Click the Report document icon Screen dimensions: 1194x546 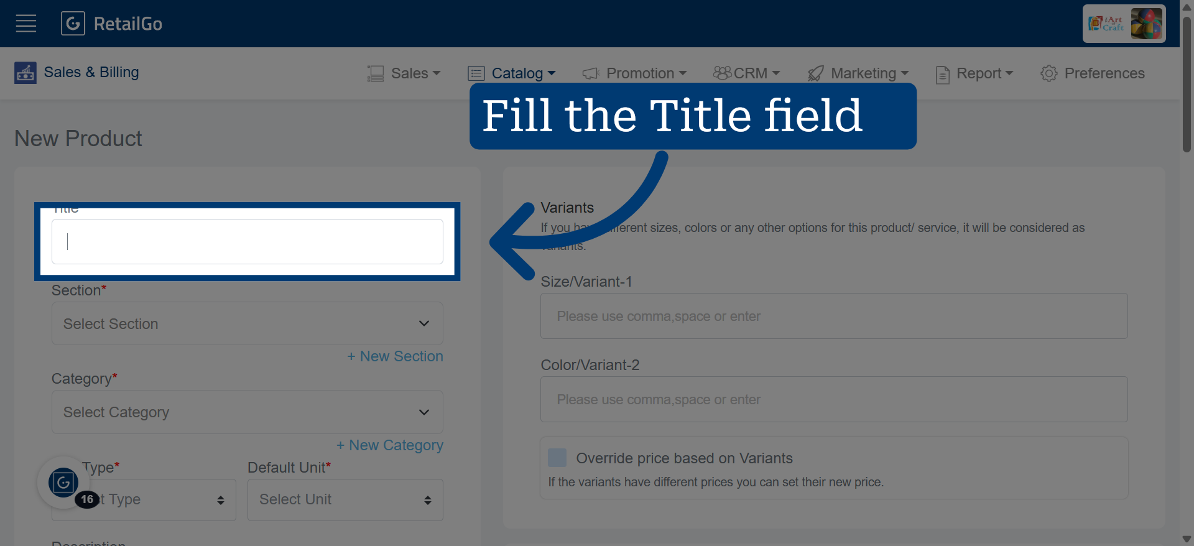(943, 75)
